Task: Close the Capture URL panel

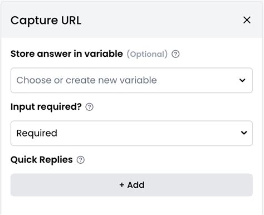Action: coord(247,20)
